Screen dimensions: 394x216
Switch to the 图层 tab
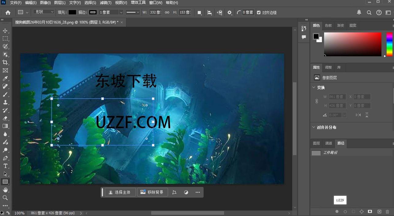click(x=316, y=143)
